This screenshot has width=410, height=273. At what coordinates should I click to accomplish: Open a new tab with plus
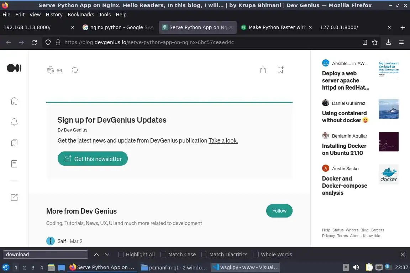[403, 27]
